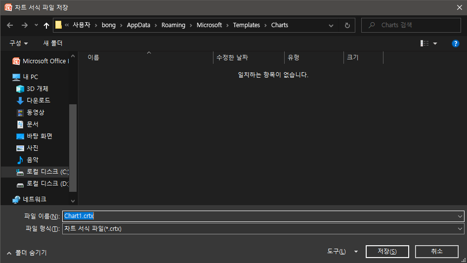
Task: Select Charts in the address path
Action: click(279, 25)
